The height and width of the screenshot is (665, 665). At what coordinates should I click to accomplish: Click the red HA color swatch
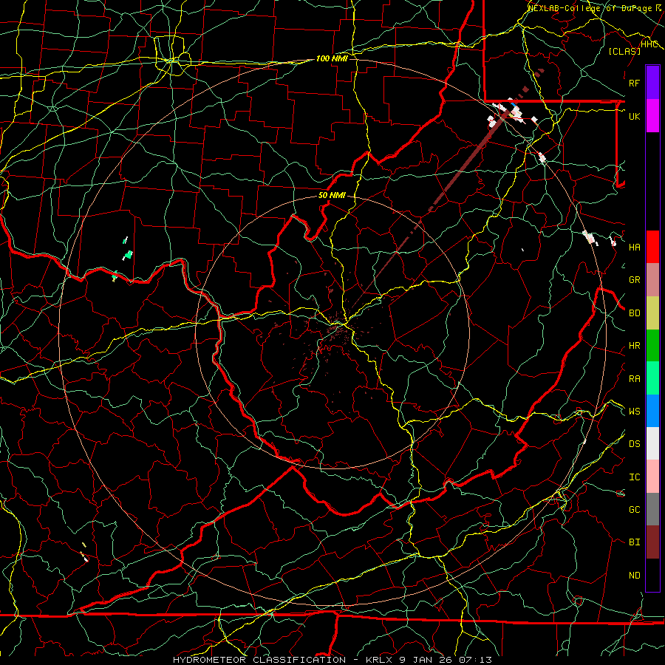pyautogui.click(x=652, y=247)
